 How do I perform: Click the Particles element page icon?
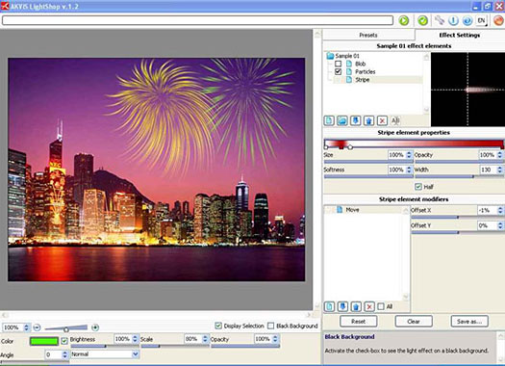[x=349, y=71]
